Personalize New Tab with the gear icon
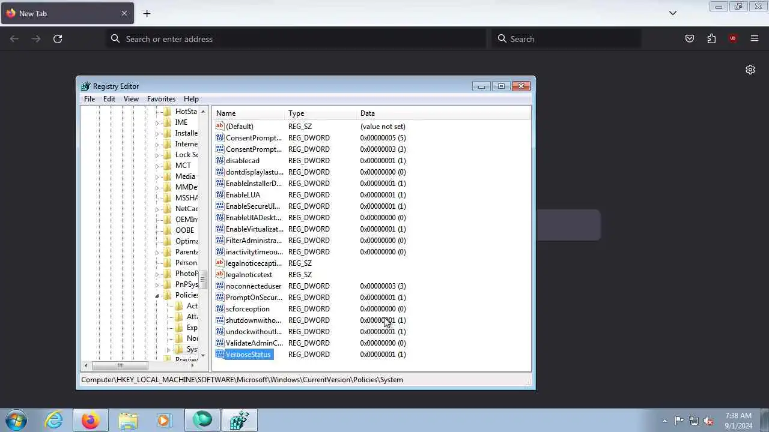 click(750, 70)
